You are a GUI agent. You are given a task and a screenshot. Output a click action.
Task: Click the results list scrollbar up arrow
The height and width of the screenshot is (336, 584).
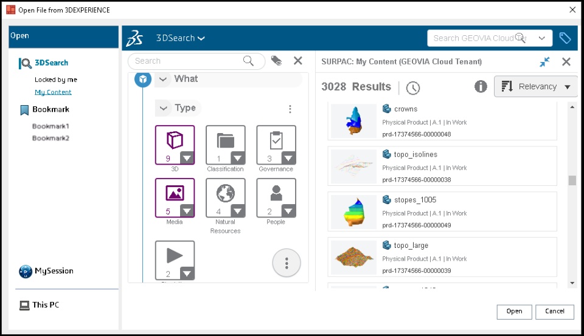pyautogui.click(x=572, y=107)
